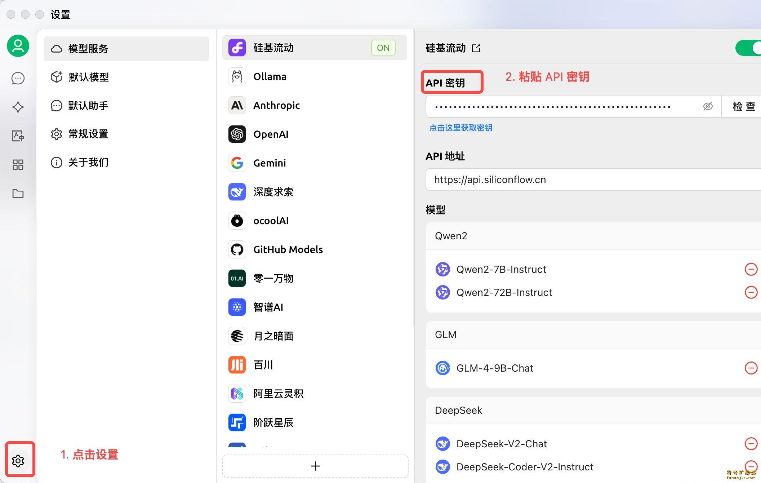Open the agents sparkle sidebar icon
This screenshot has height=483, width=761.
point(18,107)
